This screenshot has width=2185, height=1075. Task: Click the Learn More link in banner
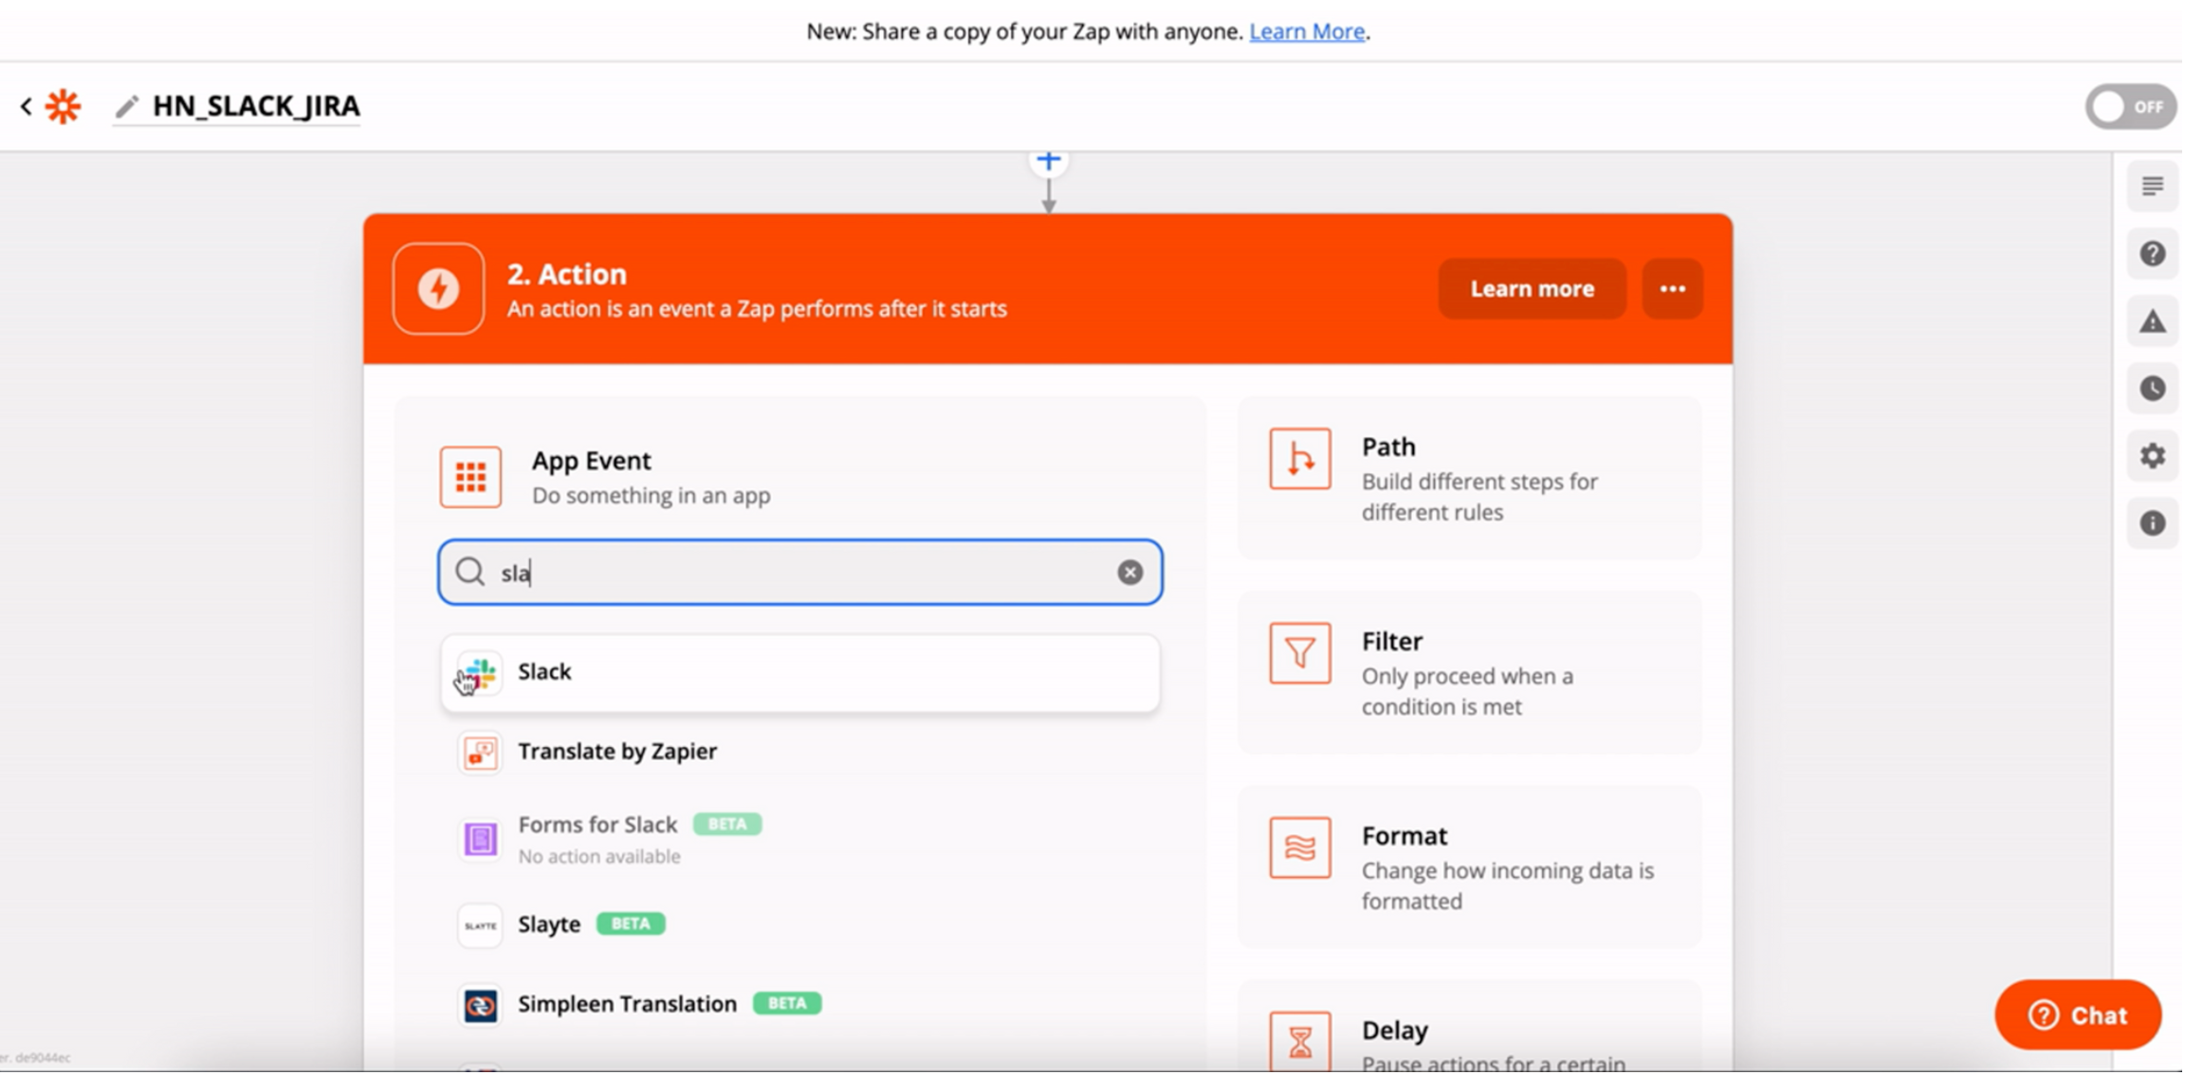pyautogui.click(x=1306, y=29)
